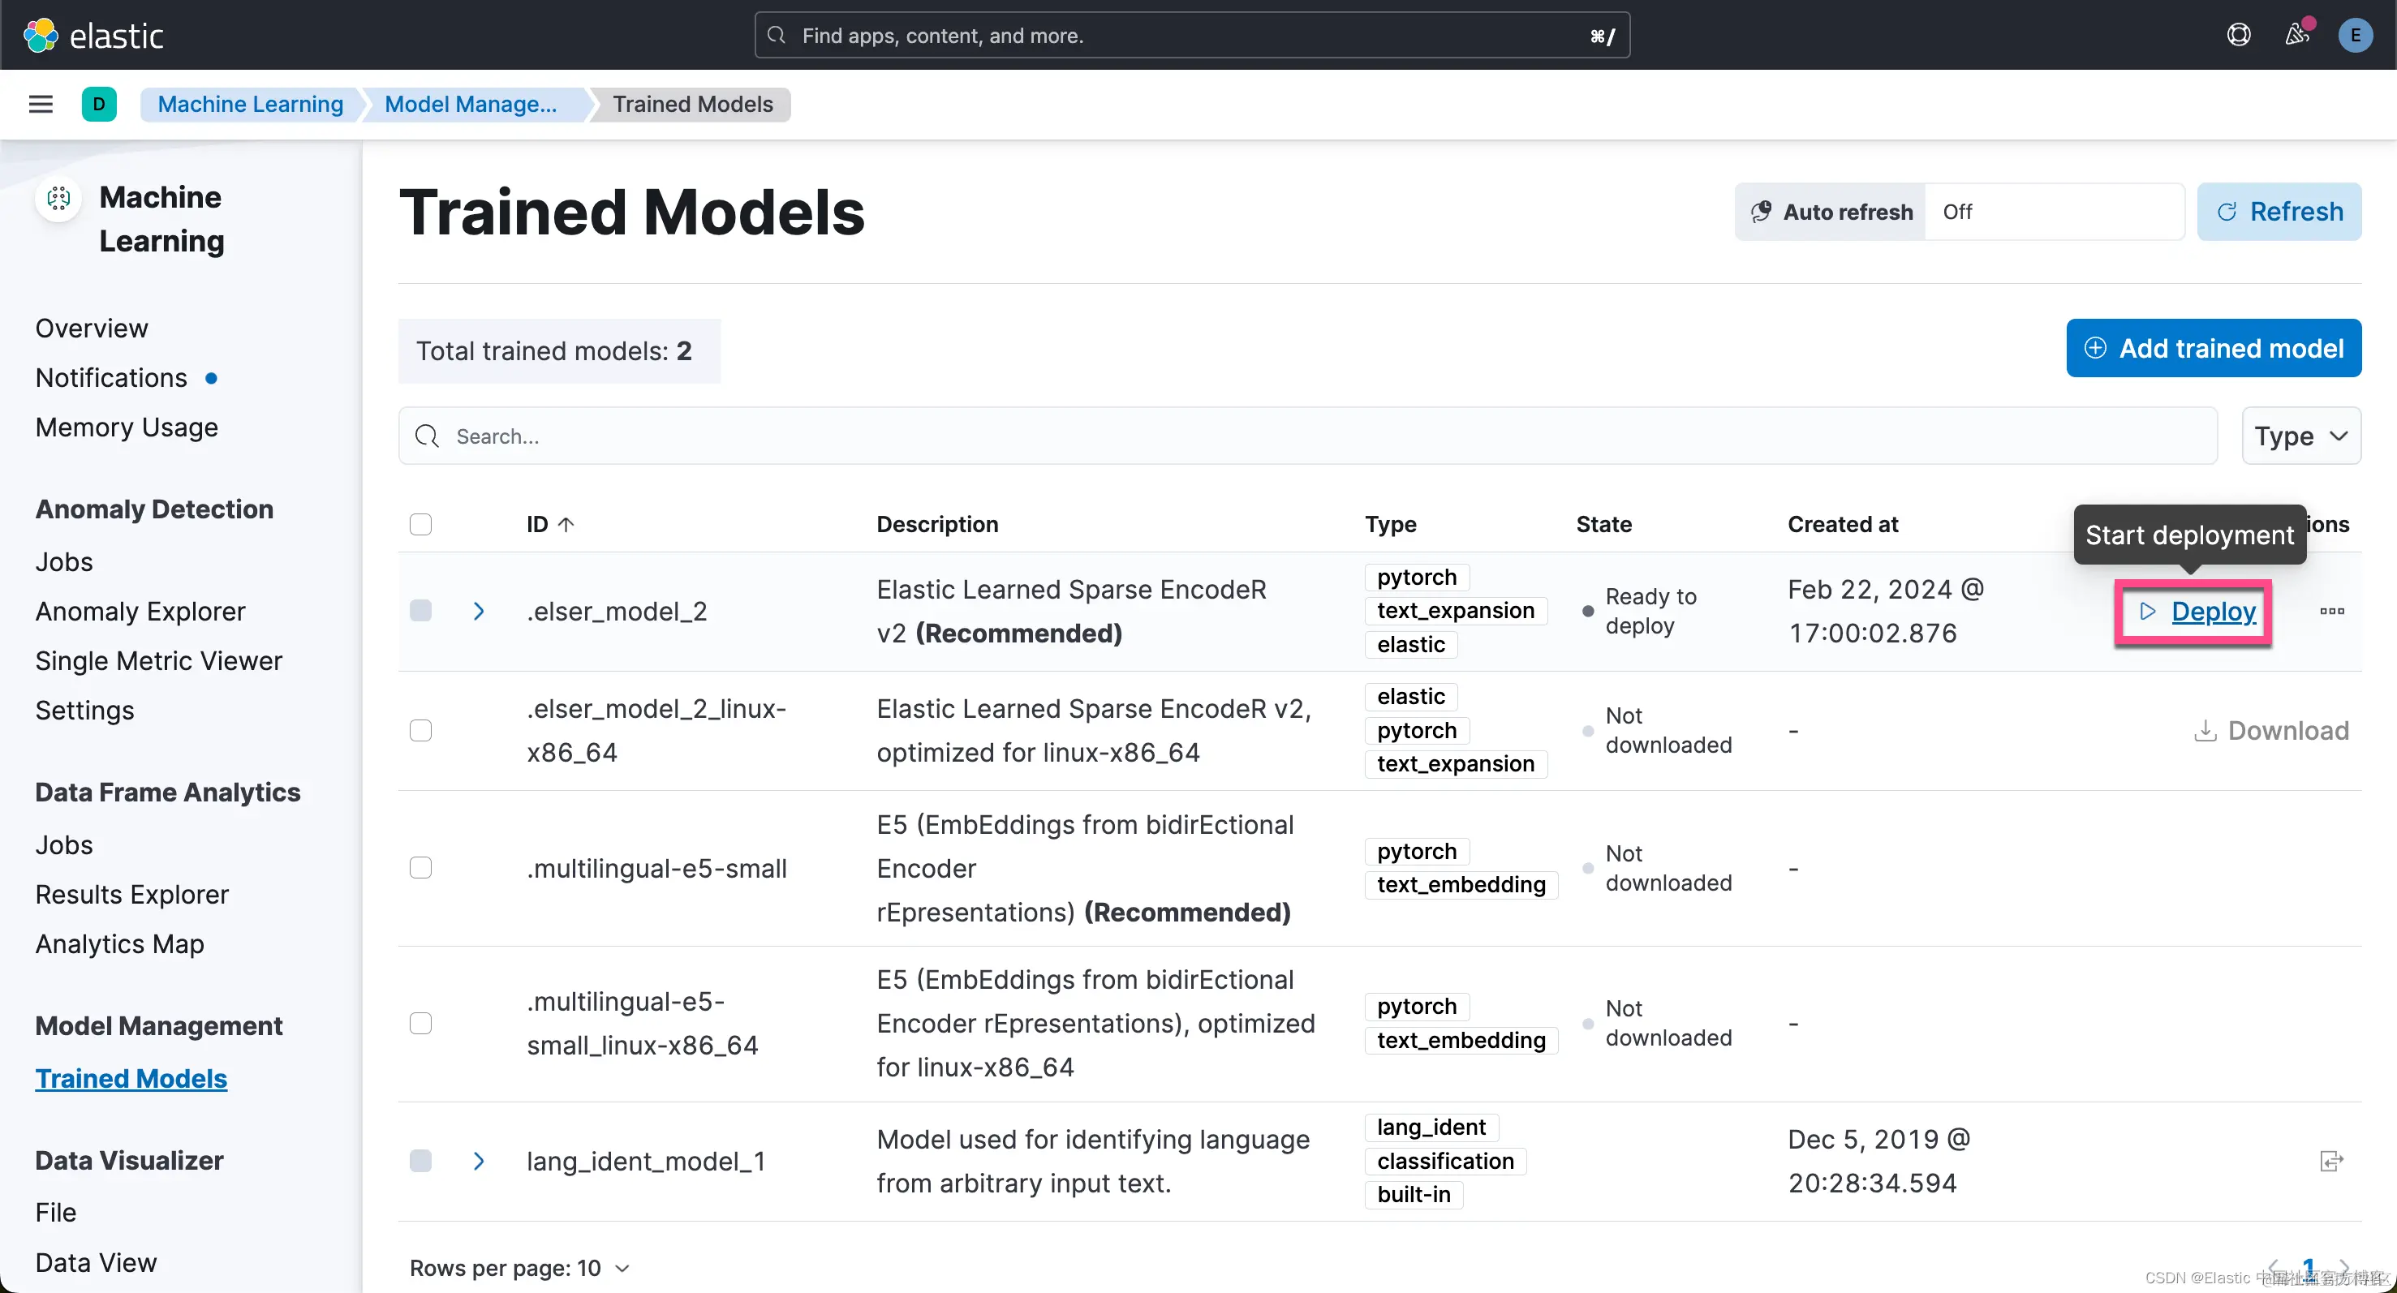Screen dimensions: 2397x1293
Task: Open the newsfeed notifications icon
Action: point(2296,36)
